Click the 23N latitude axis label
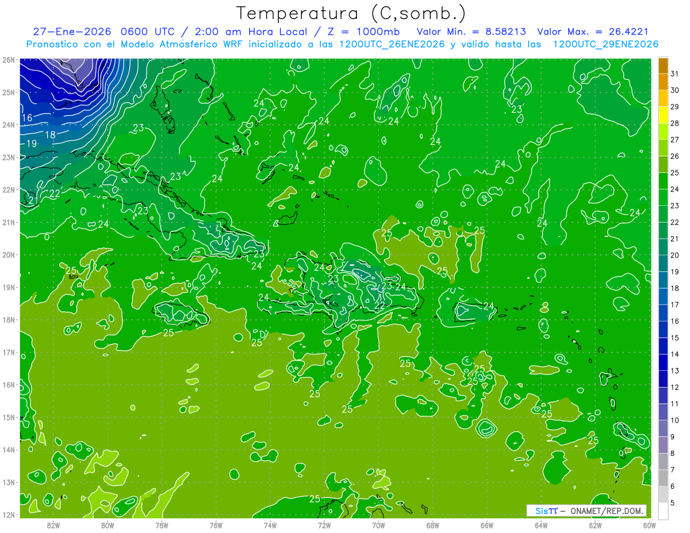The image size is (690, 533). 8,157
